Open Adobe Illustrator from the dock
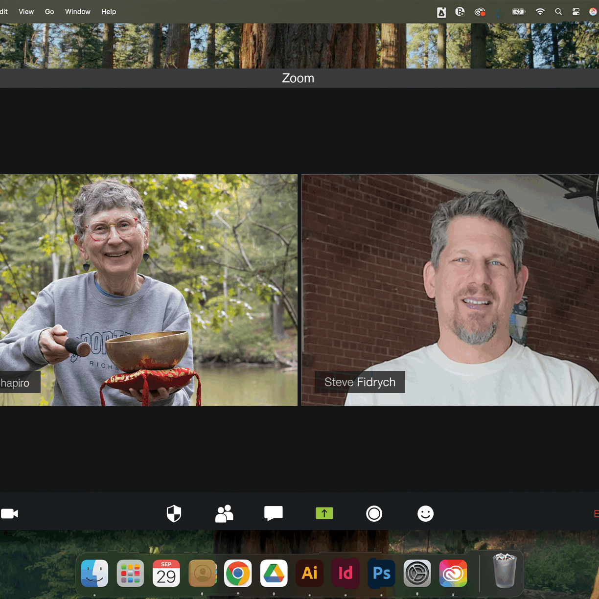 pos(310,573)
